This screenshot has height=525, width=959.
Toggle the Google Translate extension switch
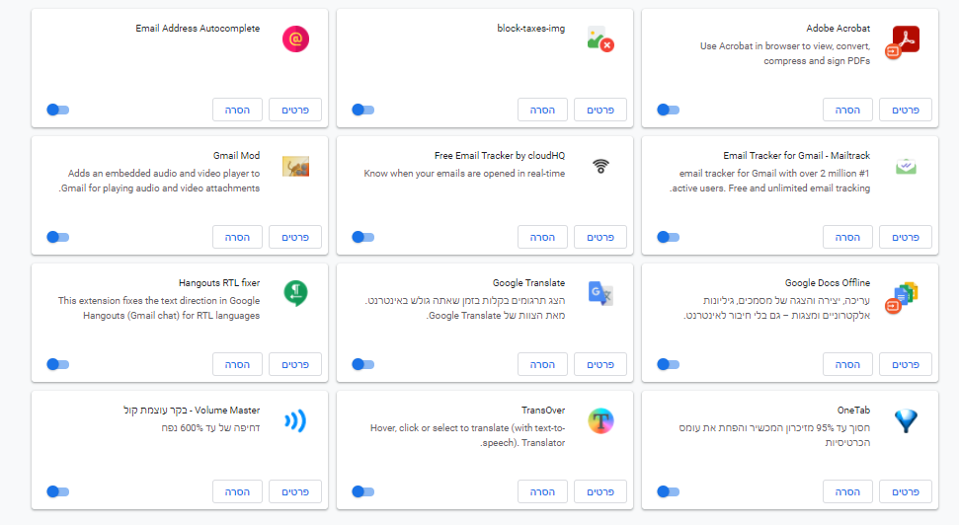pyautogui.click(x=363, y=364)
